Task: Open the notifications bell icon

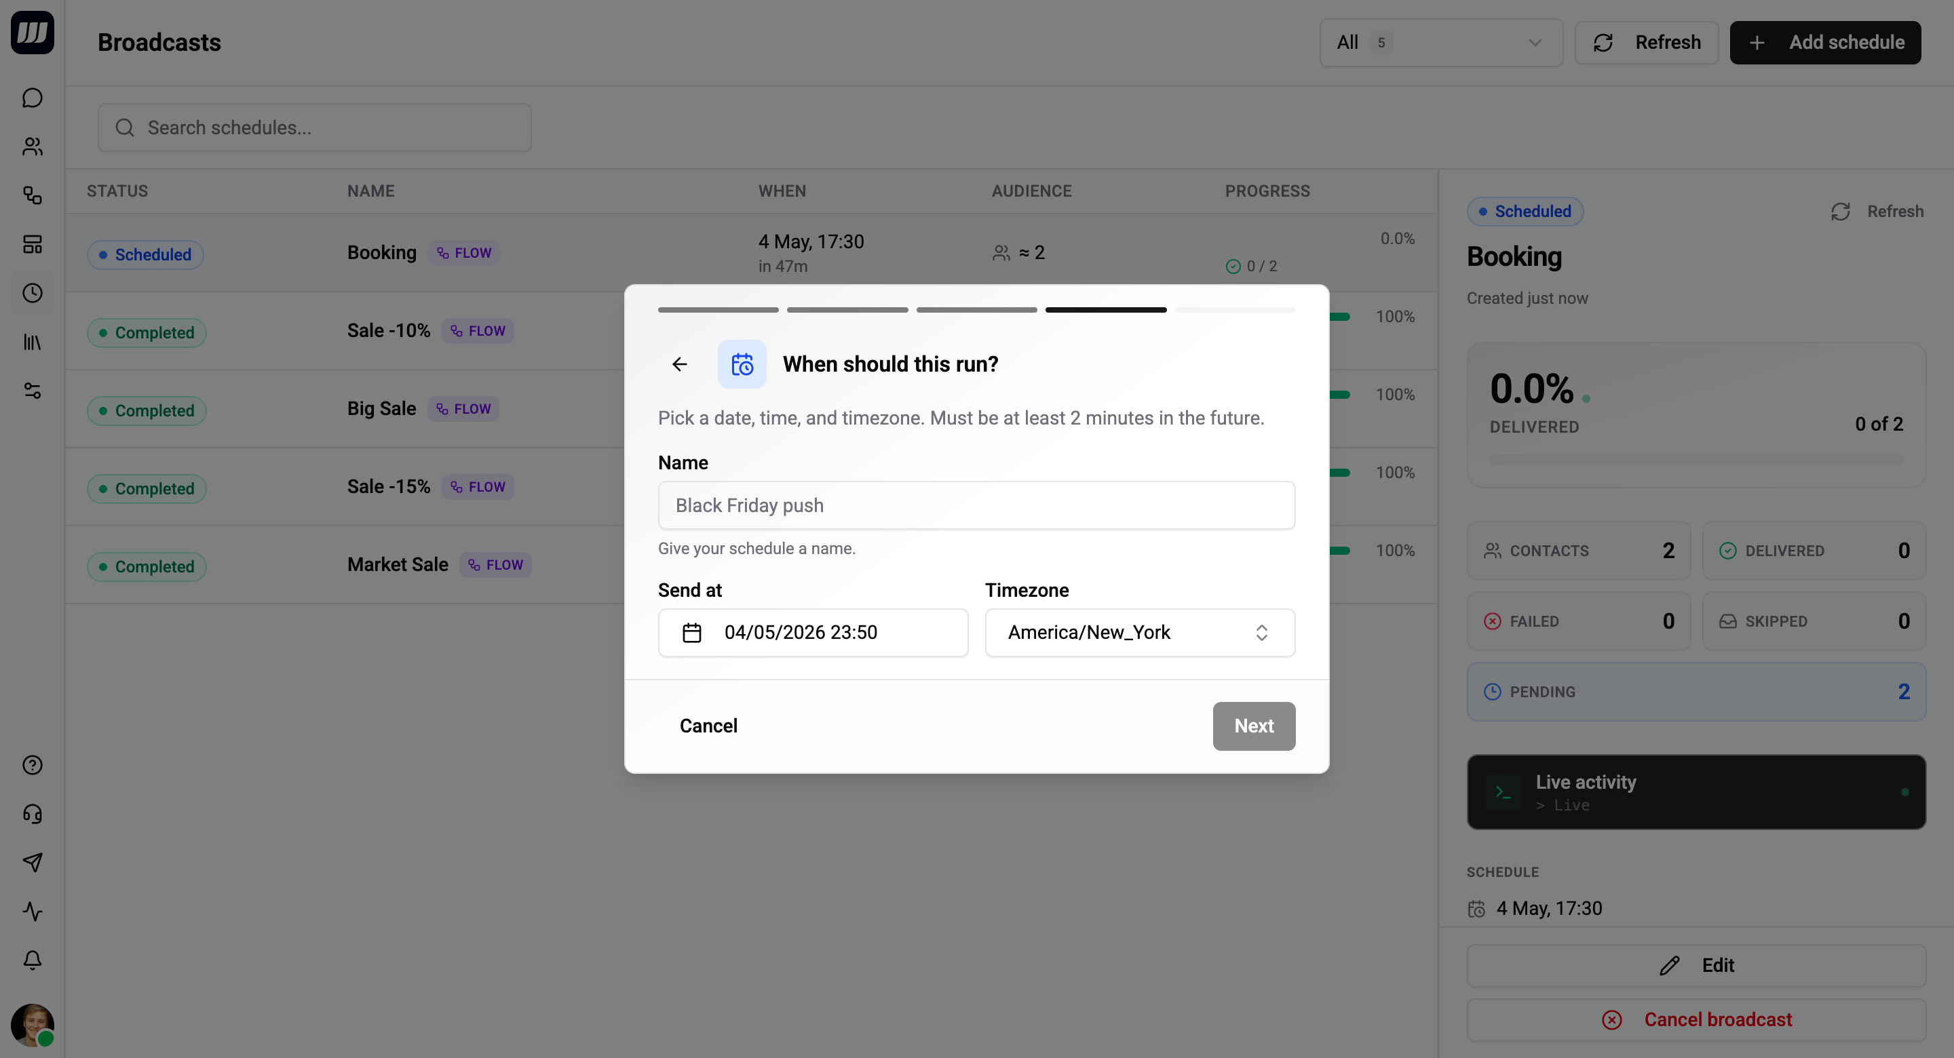Action: [32, 960]
